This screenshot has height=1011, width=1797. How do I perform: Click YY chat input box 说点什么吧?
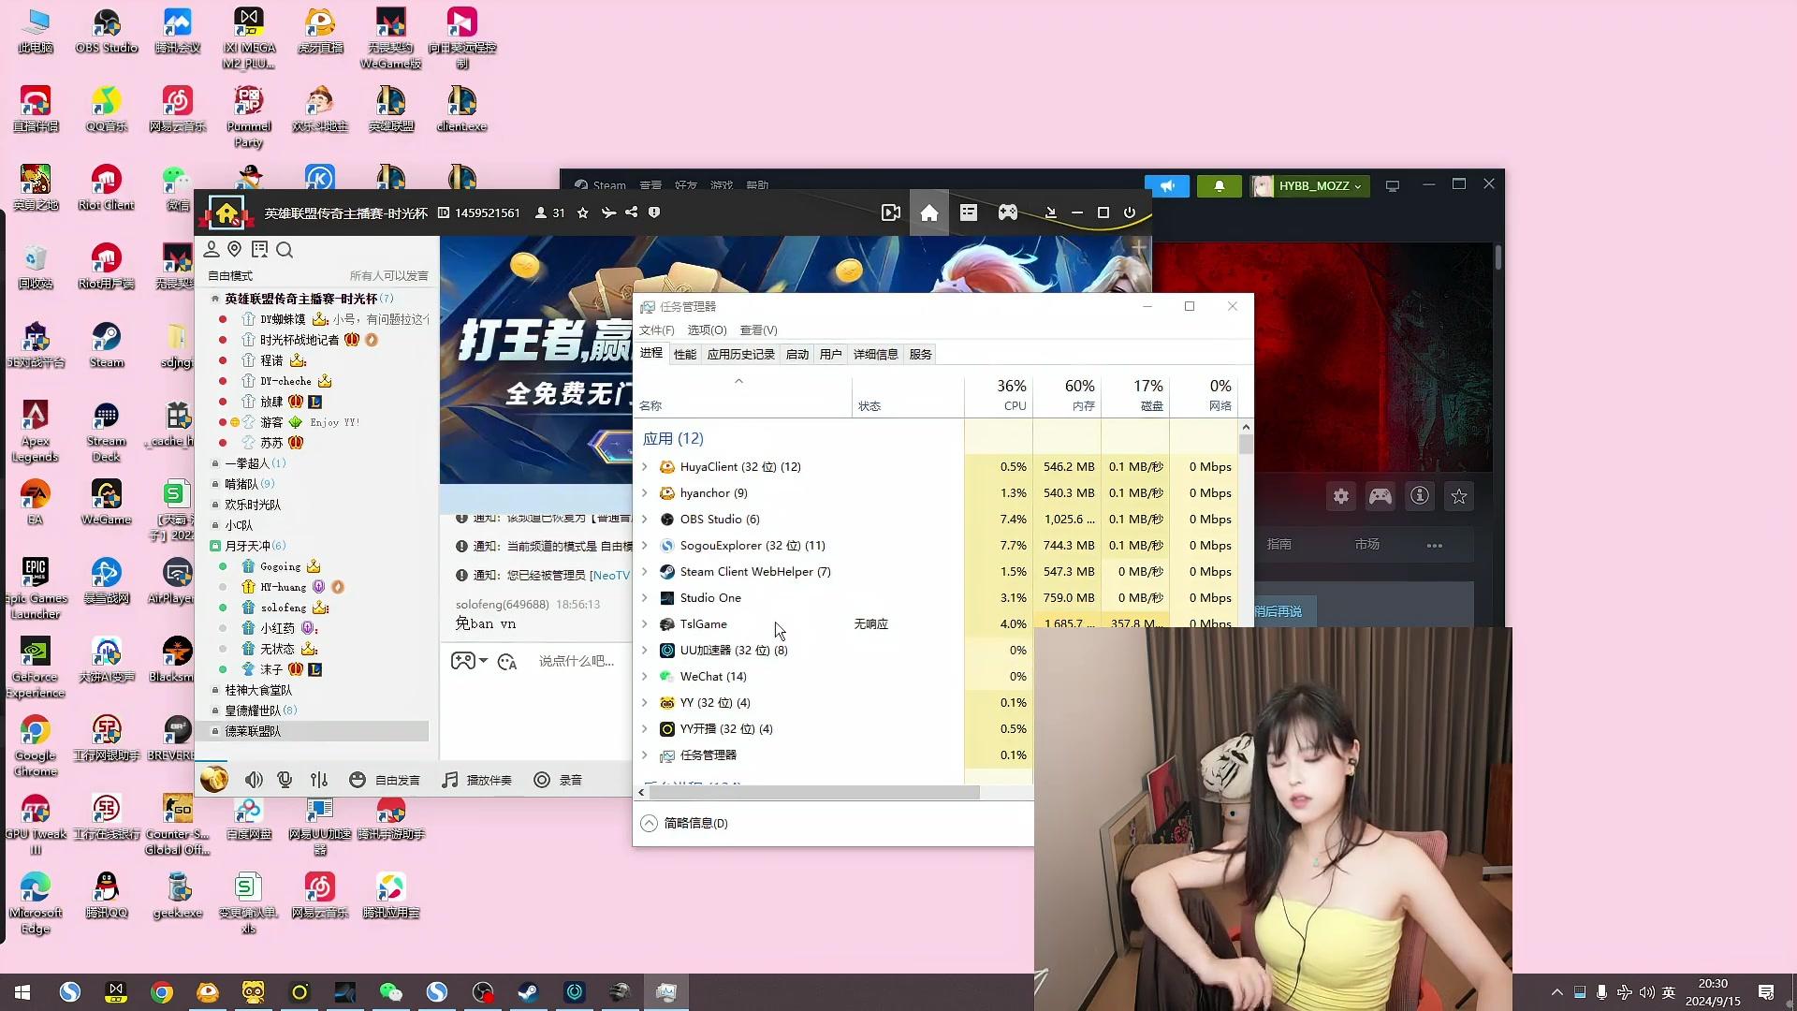tap(577, 661)
